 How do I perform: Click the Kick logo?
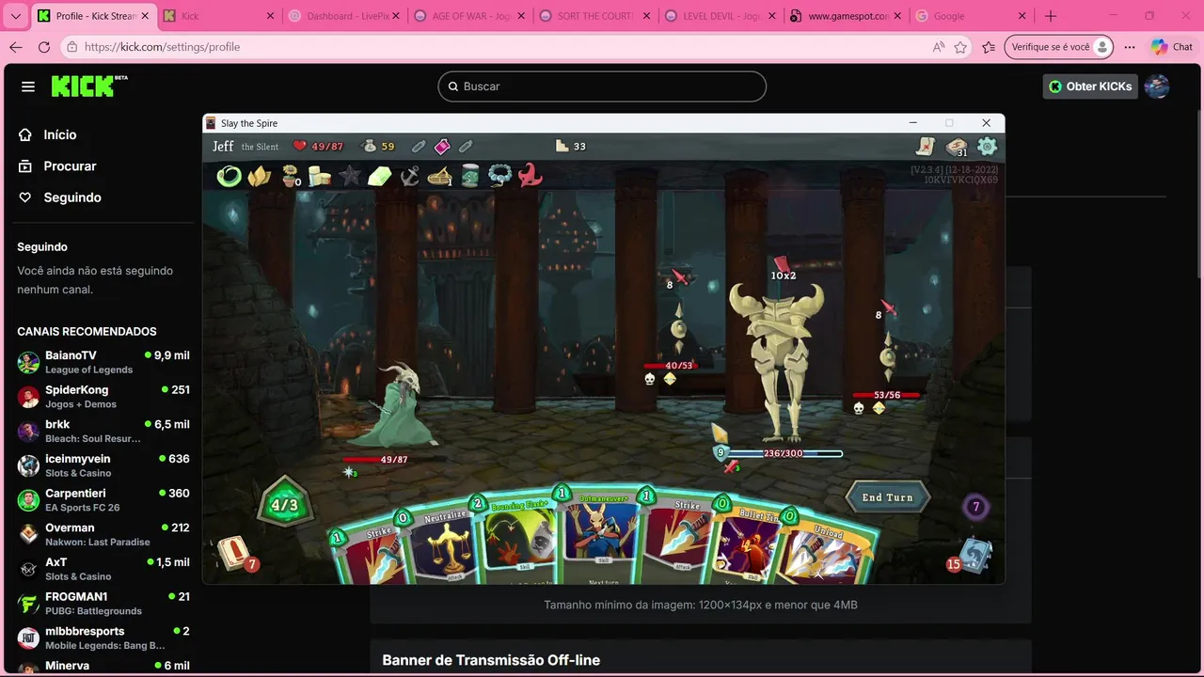[89, 86]
